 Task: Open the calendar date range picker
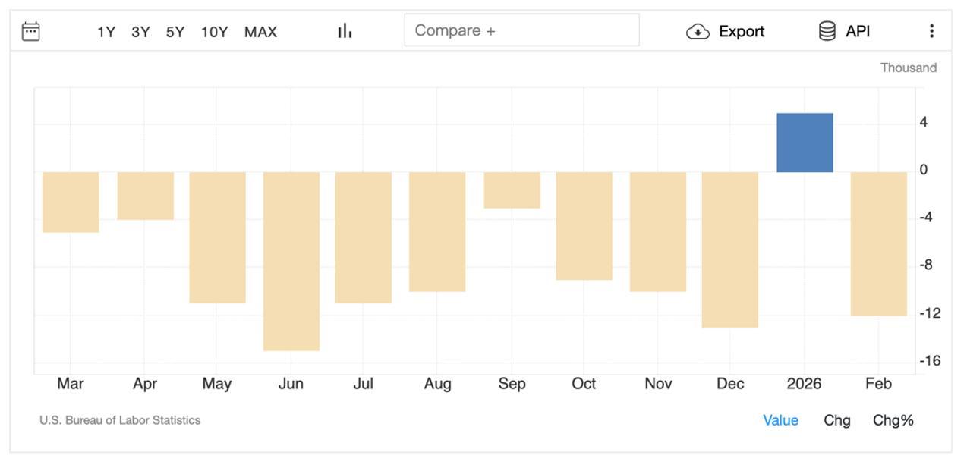[30, 31]
